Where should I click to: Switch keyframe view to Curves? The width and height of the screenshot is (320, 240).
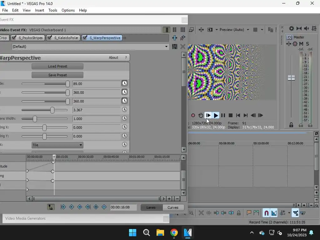(x=173, y=207)
